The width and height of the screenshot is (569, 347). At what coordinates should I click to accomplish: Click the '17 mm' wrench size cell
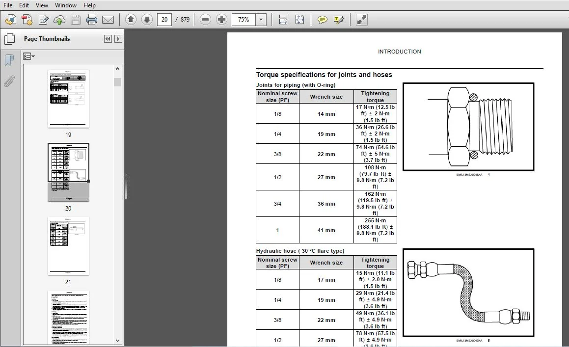326,280
